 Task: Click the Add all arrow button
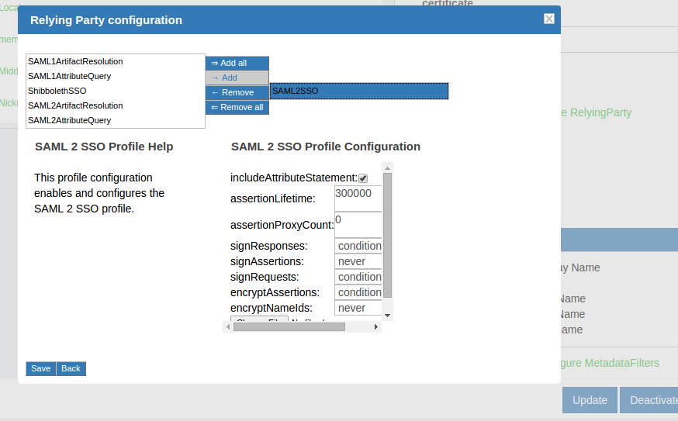pyautogui.click(x=237, y=63)
